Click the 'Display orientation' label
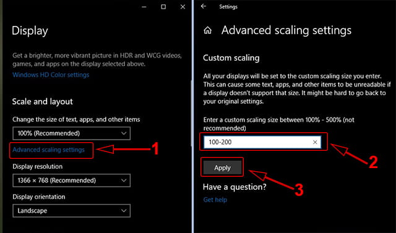Viewport: 396px width, 233px height. [39, 197]
